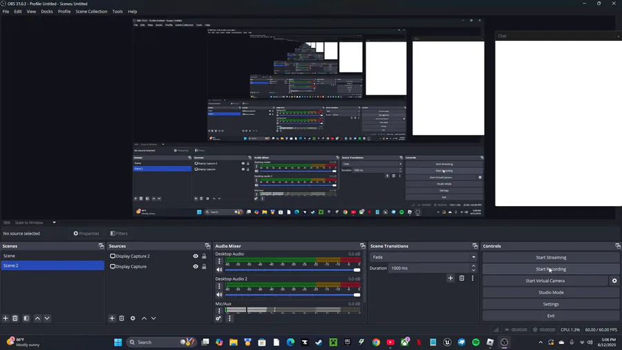
Task: Move source down with arrow icon
Action: point(153,318)
